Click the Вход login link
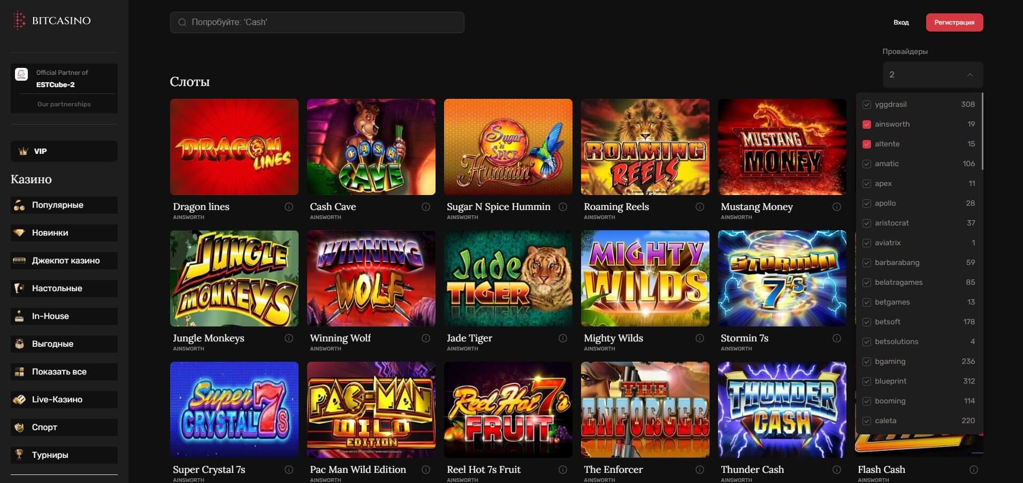1023x483 pixels. pos(901,22)
